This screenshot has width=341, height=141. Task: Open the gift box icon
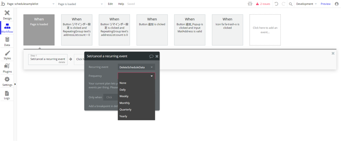click(250, 4)
